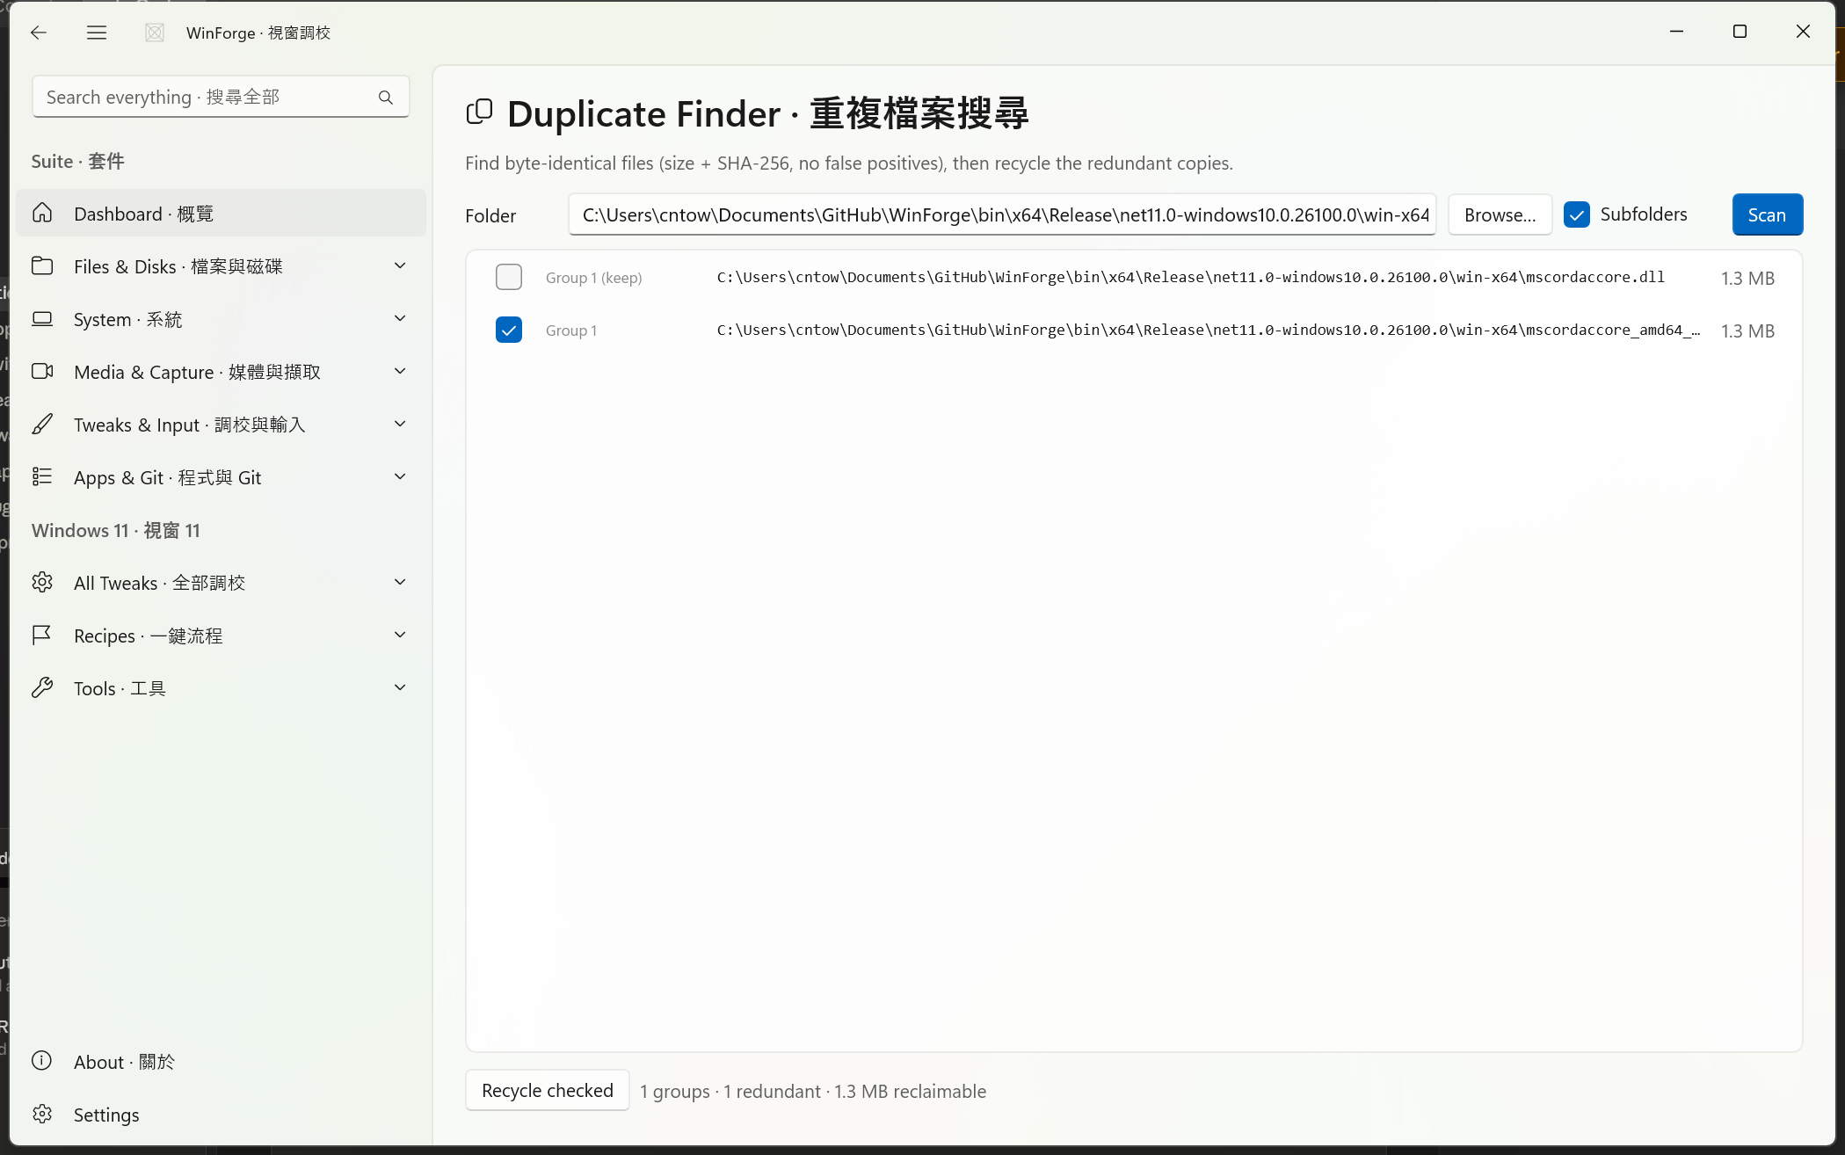Expand the System section chevron
The image size is (1845, 1155).
click(400, 318)
